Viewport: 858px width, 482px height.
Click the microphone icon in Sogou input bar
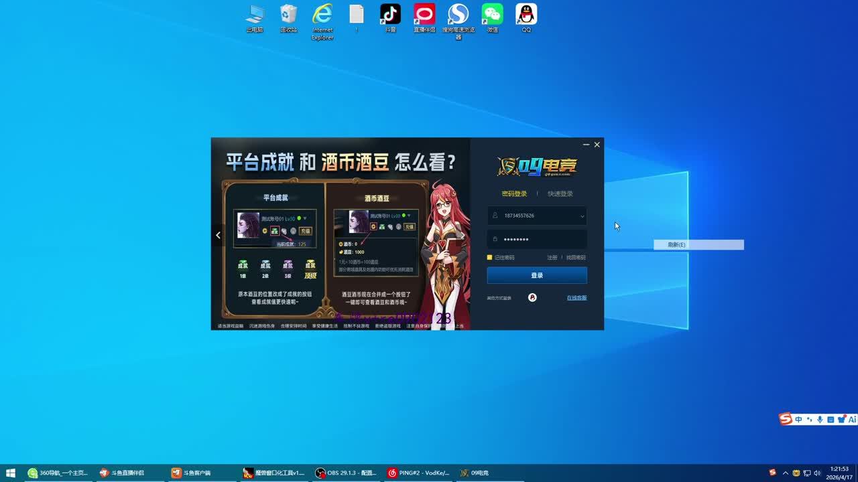819,419
